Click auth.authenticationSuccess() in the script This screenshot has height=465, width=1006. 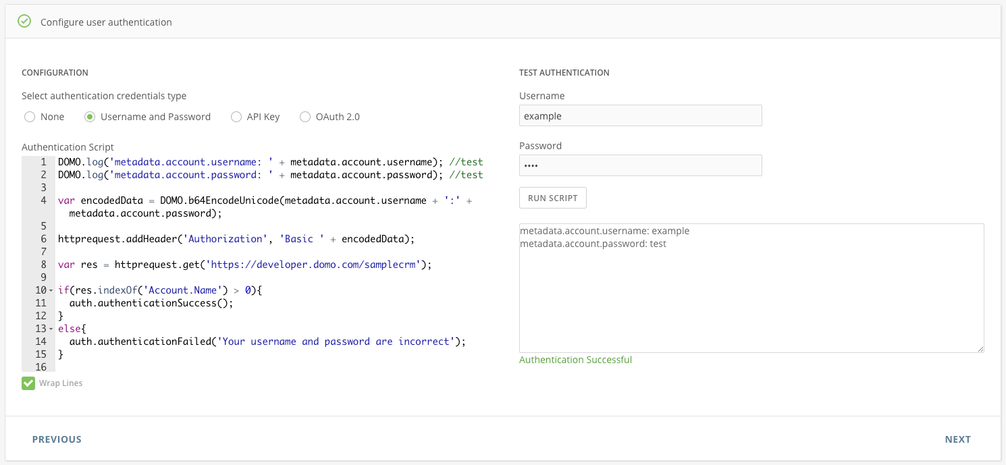click(x=151, y=303)
